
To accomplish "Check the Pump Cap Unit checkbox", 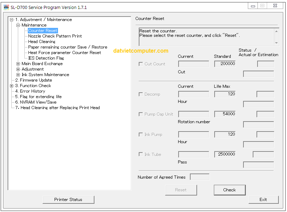I will (x=141, y=114).
